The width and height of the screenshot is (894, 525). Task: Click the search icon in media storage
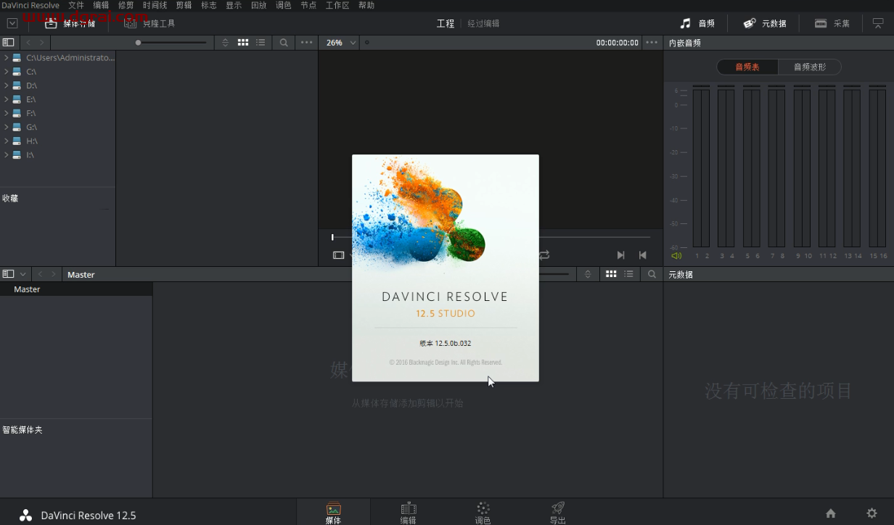click(x=283, y=43)
